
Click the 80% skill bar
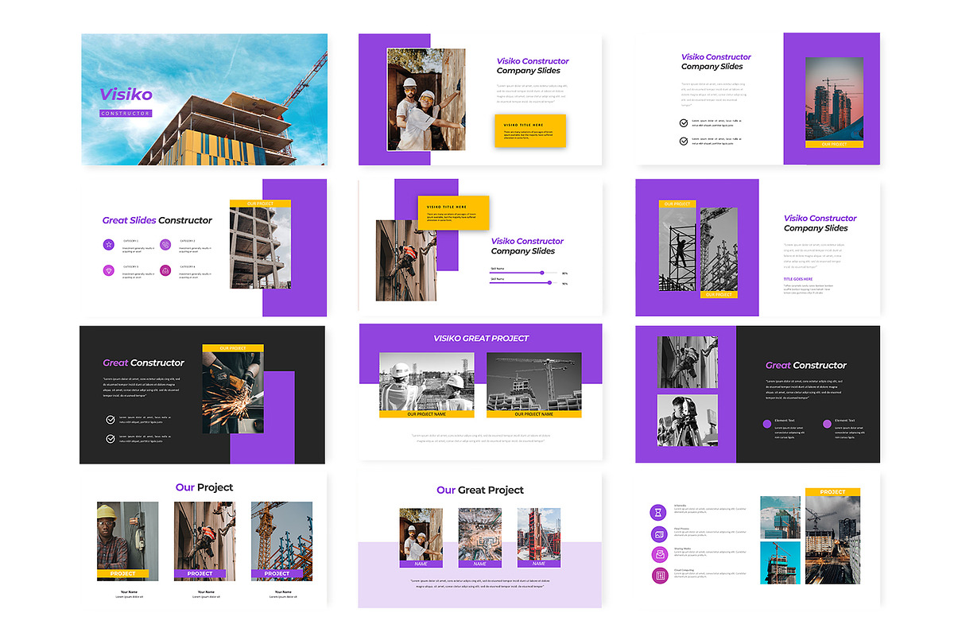[522, 273]
